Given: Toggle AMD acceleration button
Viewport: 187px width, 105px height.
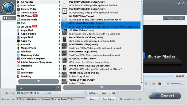Looking at the screenshot, I should (180, 18).
